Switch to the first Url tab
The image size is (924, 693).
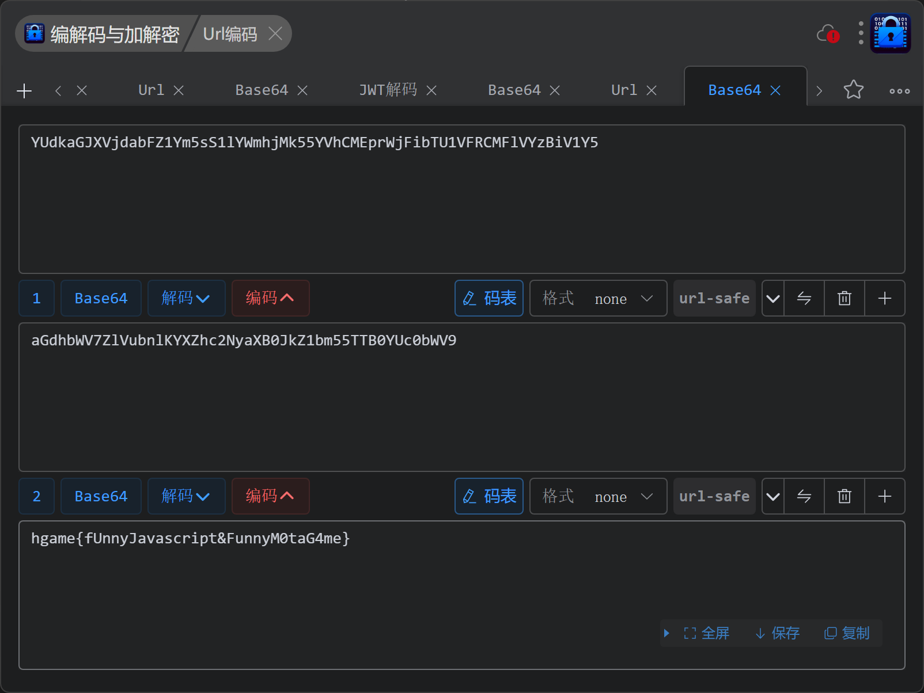tap(151, 90)
